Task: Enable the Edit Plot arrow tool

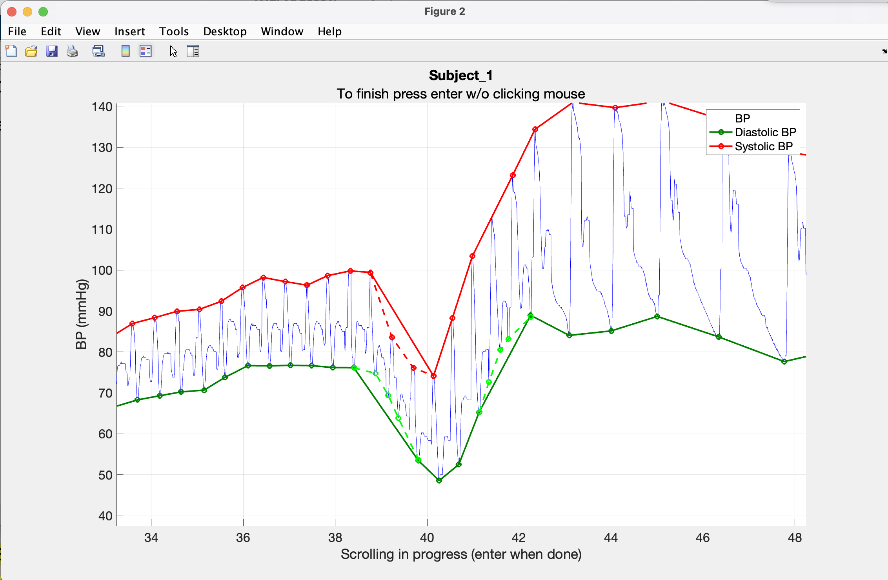Action: pos(173,51)
